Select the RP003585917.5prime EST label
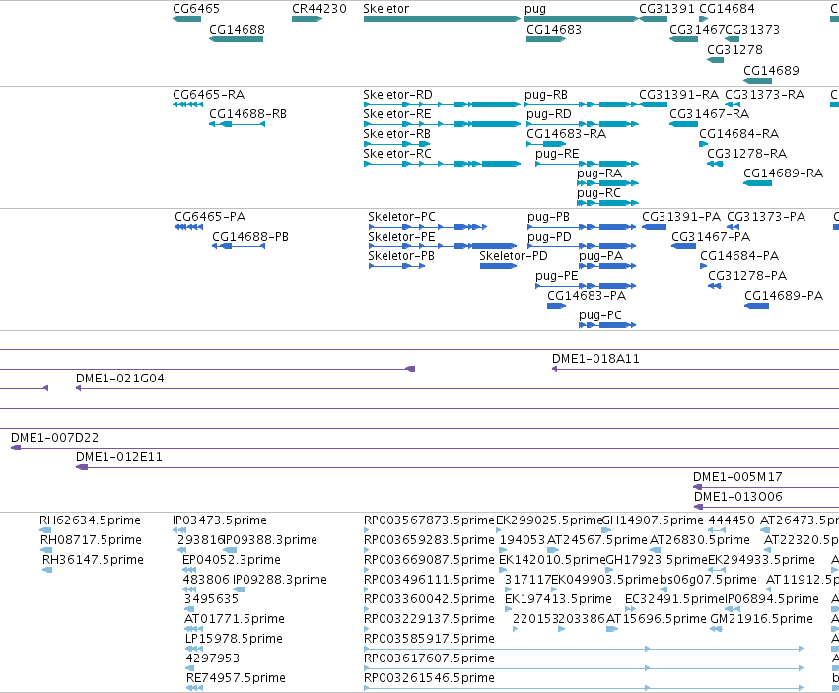 (429, 639)
